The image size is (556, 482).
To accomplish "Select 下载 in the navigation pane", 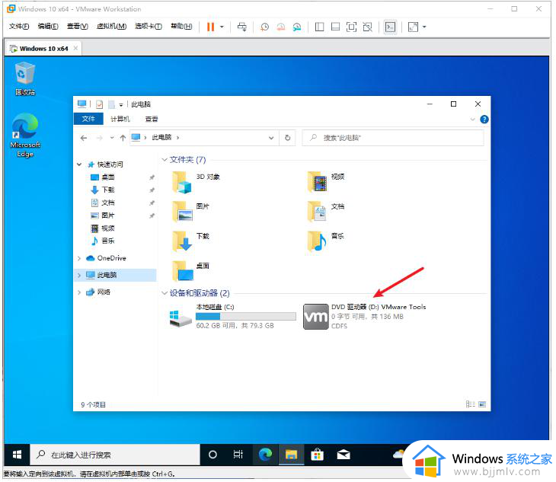I will 108,190.
